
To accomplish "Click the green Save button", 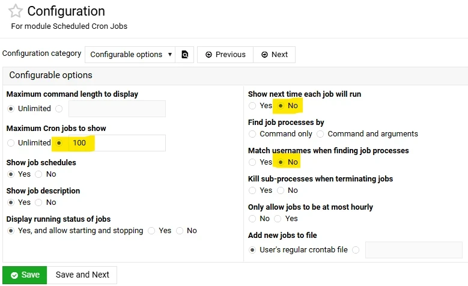I will tap(25, 275).
